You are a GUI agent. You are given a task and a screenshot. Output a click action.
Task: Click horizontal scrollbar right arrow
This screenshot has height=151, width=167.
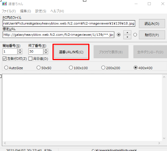159,143
